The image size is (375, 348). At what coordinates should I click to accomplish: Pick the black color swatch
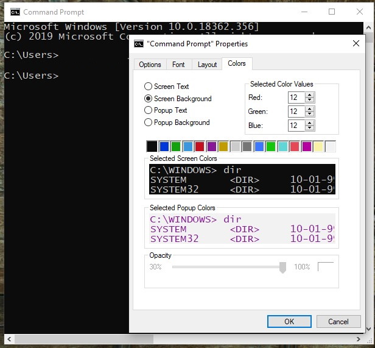click(x=152, y=147)
